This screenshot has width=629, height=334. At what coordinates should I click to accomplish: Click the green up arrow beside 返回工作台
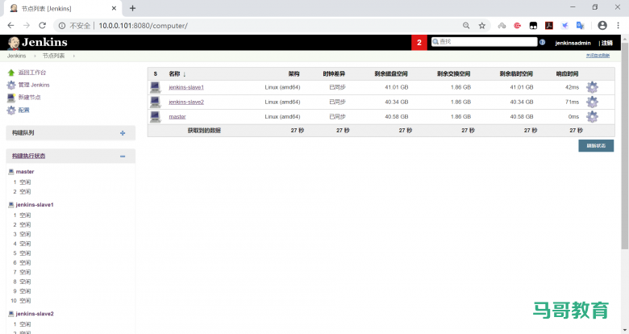coord(11,73)
